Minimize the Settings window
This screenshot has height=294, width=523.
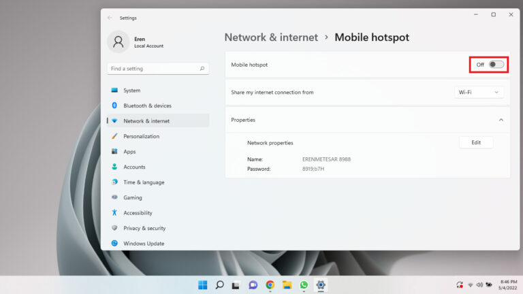(476, 15)
